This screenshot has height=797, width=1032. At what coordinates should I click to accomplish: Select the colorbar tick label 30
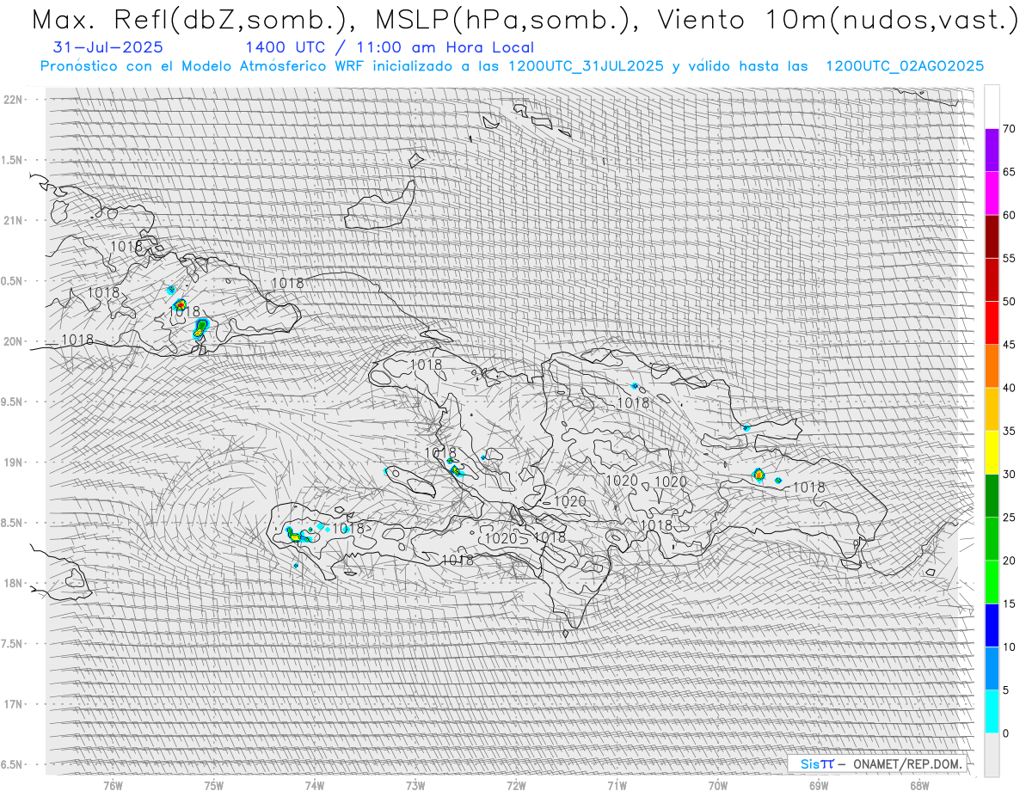click(1009, 474)
